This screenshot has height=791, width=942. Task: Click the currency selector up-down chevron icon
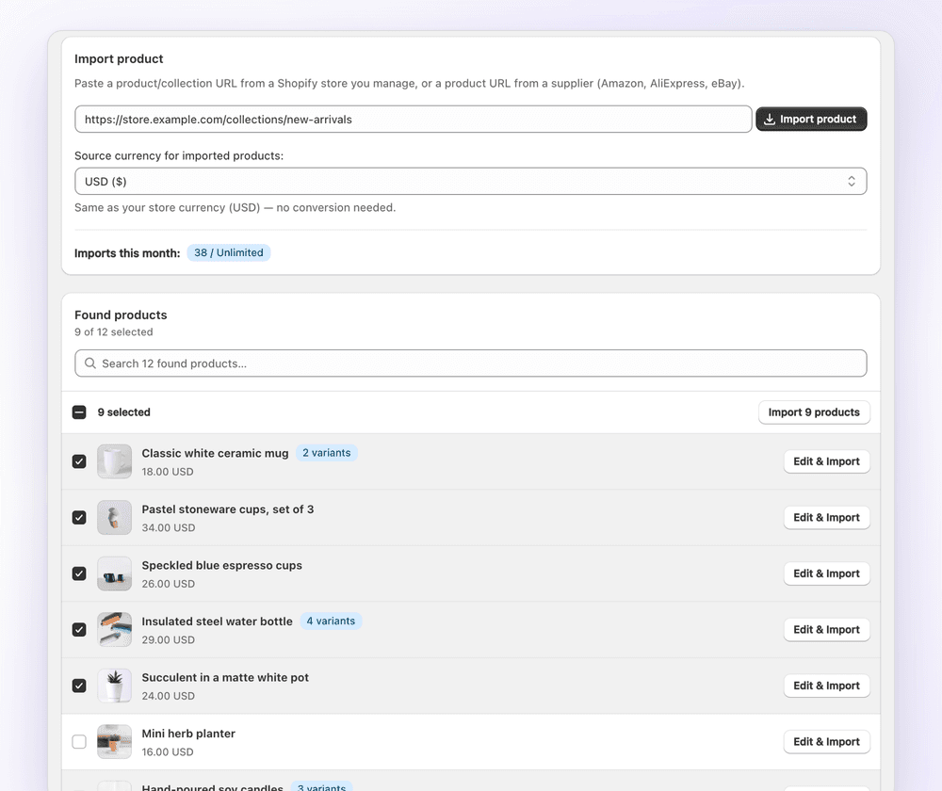coord(852,182)
